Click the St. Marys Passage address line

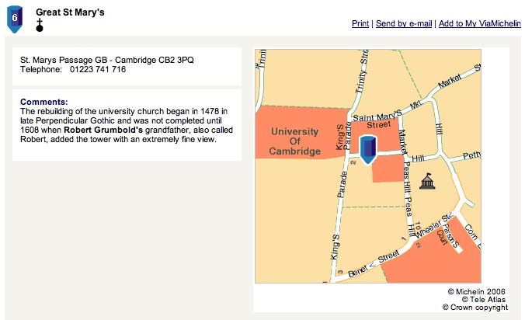click(x=107, y=60)
